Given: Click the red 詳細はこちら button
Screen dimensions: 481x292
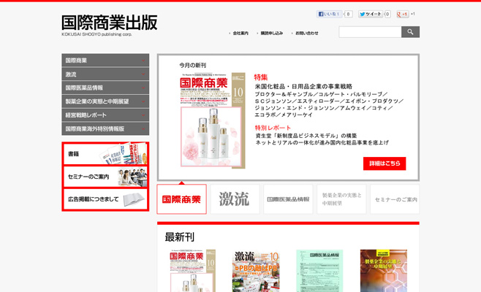Looking at the screenshot, I should coord(385,164).
